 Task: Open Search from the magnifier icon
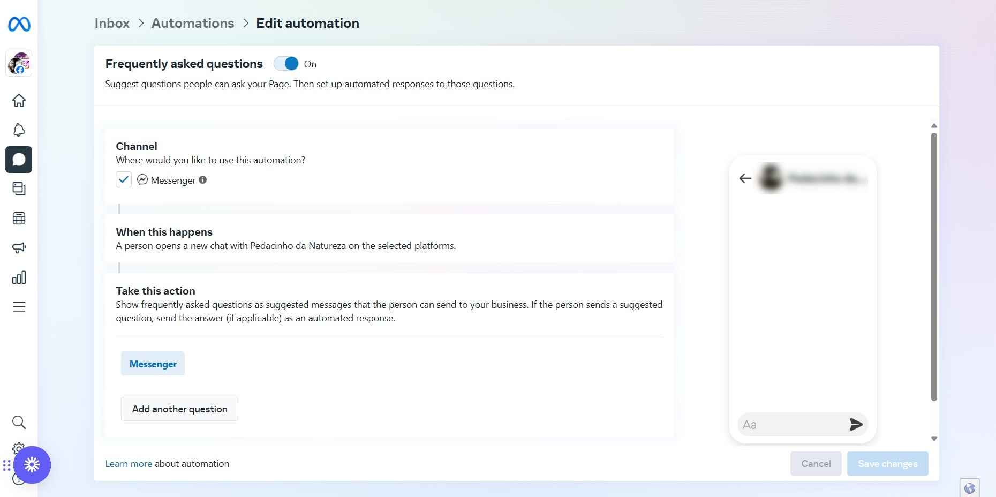tap(19, 422)
